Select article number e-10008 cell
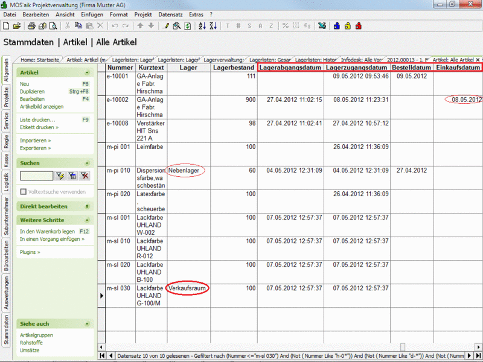Viewport: 483px width, 362px height. tap(120, 131)
